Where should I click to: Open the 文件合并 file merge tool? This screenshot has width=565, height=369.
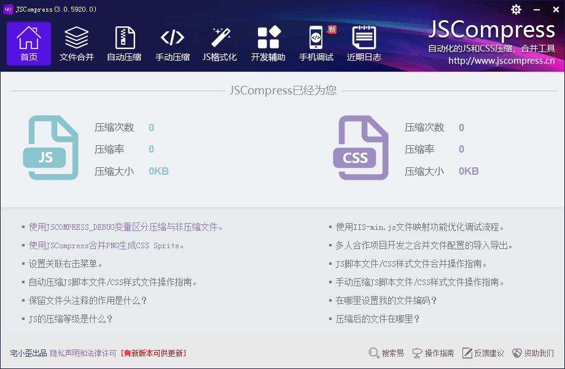coord(76,44)
